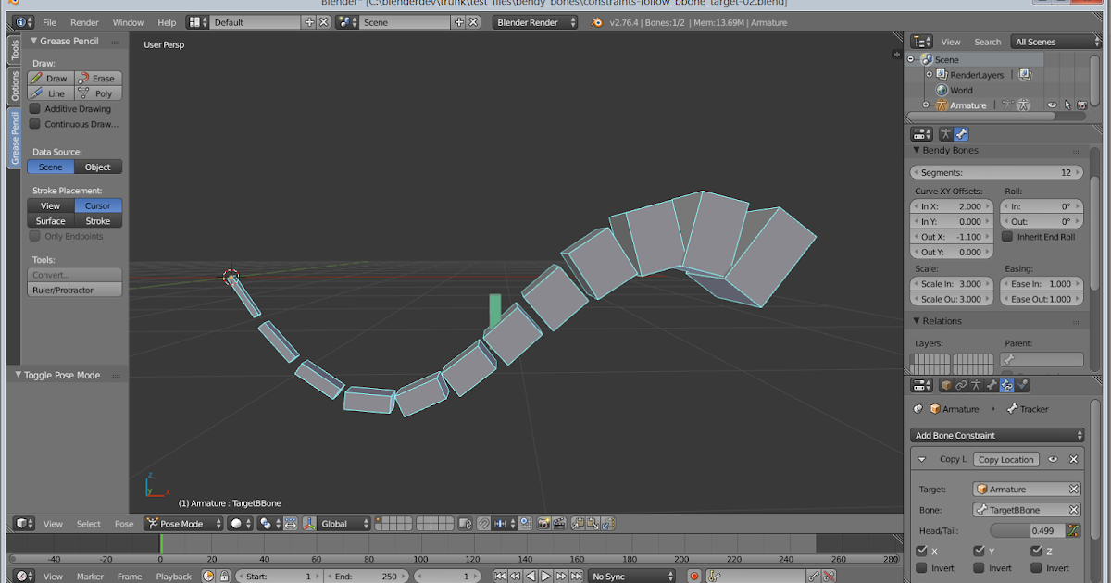Check the Inherit End Roll option
The image size is (1111, 583).
point(1007,237)
